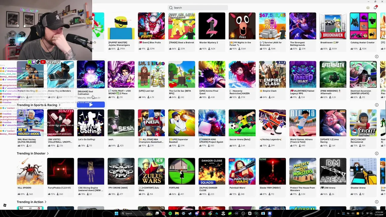Switch to the Roblox taskbar icon
The width and height of the screenshot is (386, 217).
270,213
